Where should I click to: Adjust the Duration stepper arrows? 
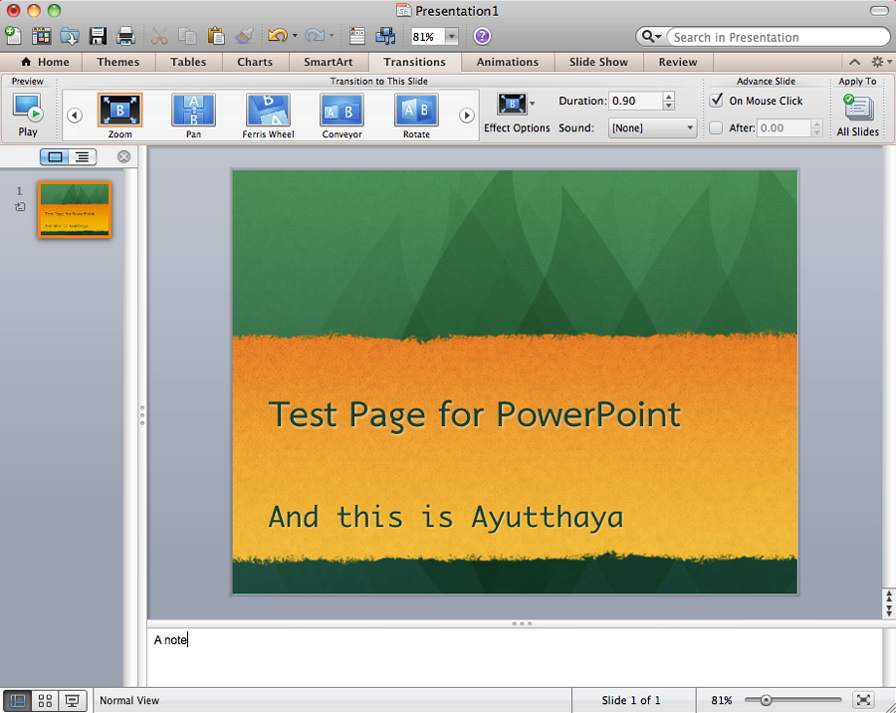[x=669, y=101]
